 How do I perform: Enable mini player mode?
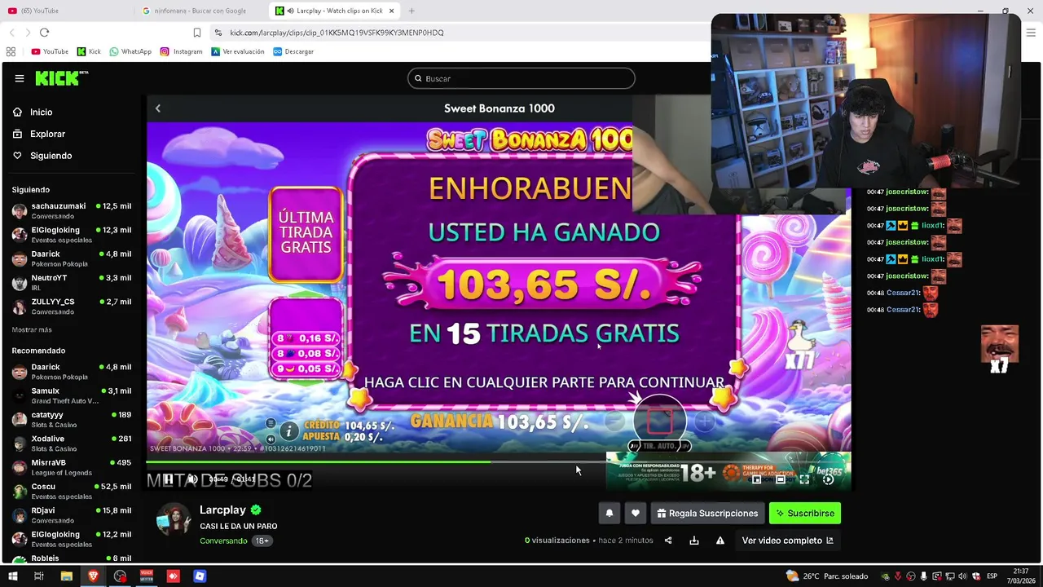(756, 479)
